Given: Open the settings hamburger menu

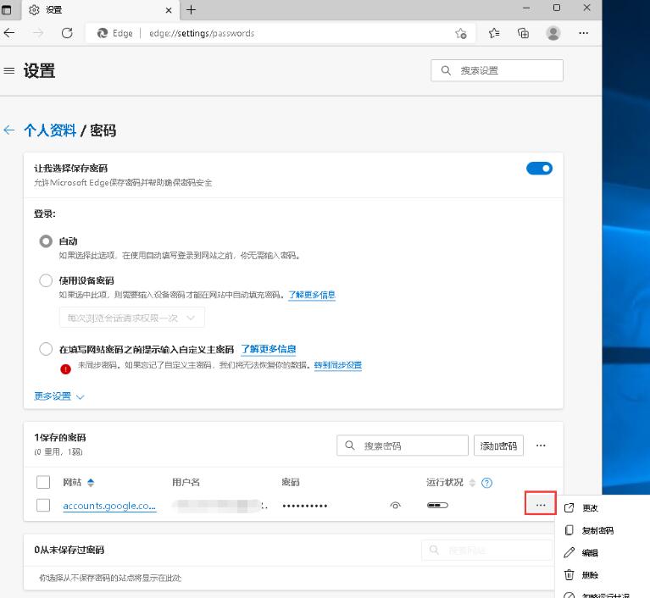Looking at the screenshot, I should (9, 71).
